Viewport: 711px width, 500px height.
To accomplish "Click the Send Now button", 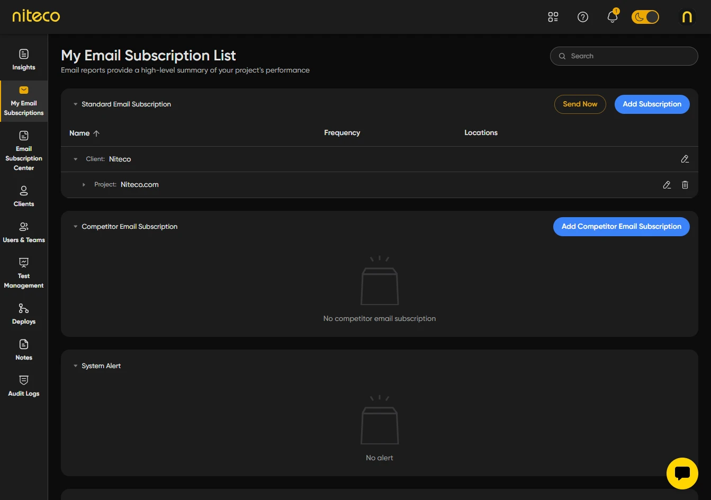I will coord(580,104).
